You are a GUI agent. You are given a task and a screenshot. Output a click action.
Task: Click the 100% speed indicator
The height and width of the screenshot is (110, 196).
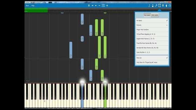click(x=103, y=5)
